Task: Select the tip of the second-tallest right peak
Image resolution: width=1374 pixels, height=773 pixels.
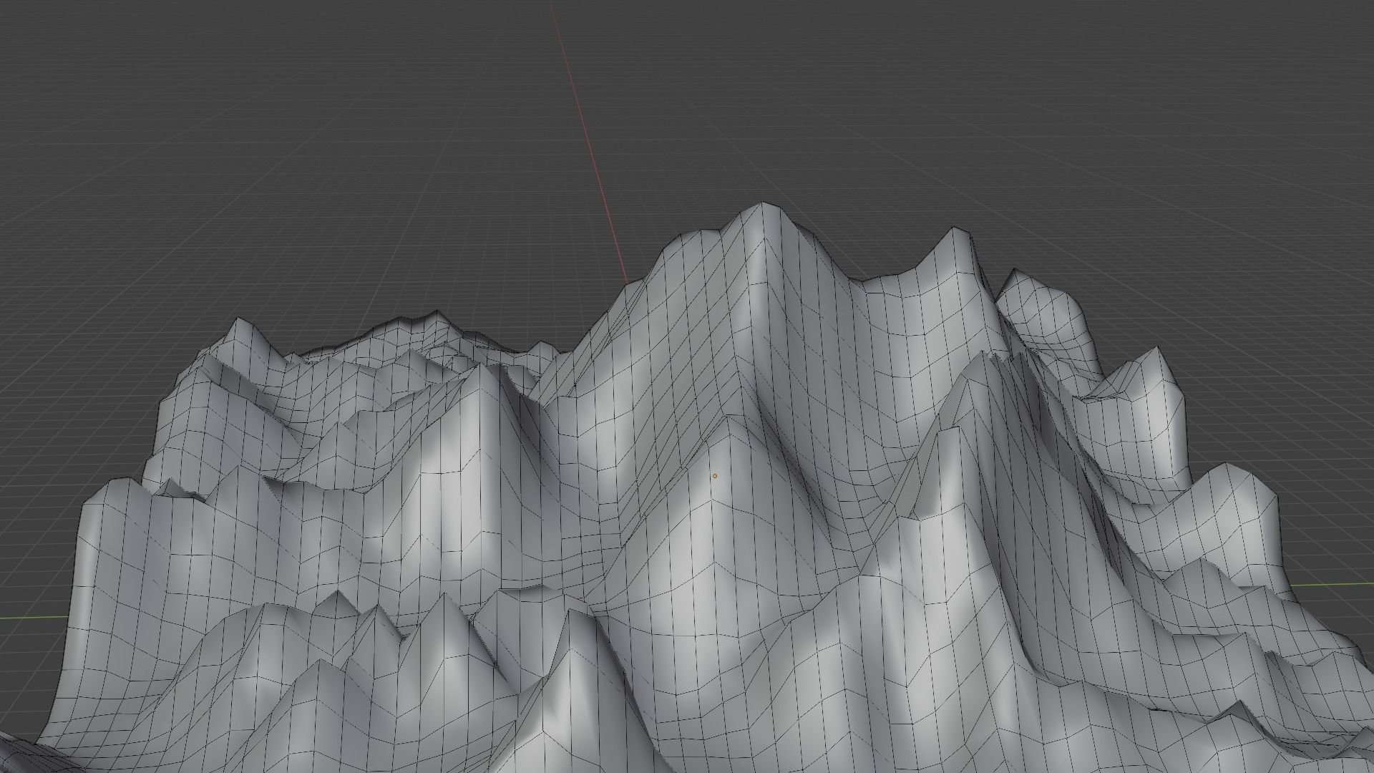Action: [x=955, y=230]
